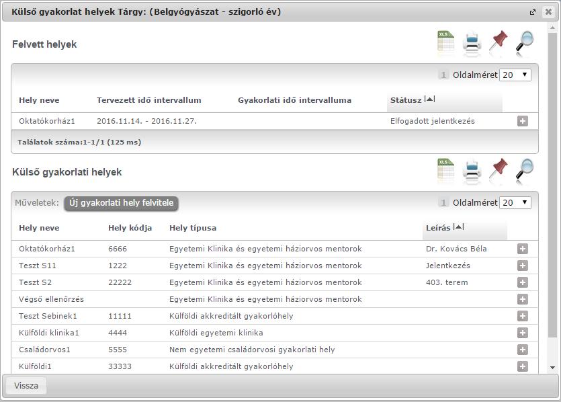The height and width of the screenshot is (402, 561).
Task: Click the vertical scrollbar thumb
Action: click(552, 186)
